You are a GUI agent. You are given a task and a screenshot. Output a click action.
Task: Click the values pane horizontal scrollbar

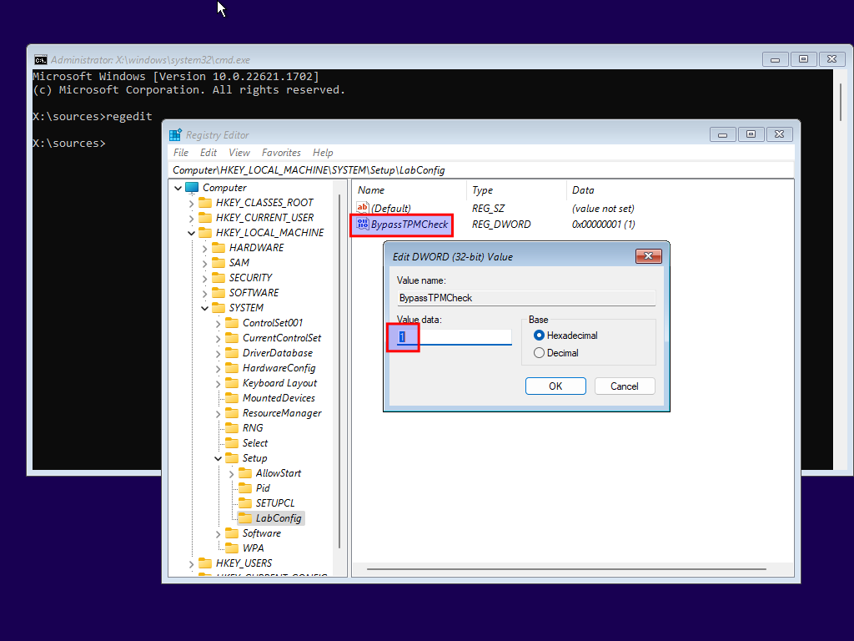tap(566, 569)
